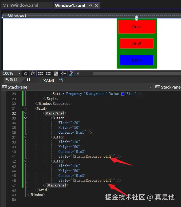
Task: Collapse the Button at line 42
Action: click(x=26, y=161)
